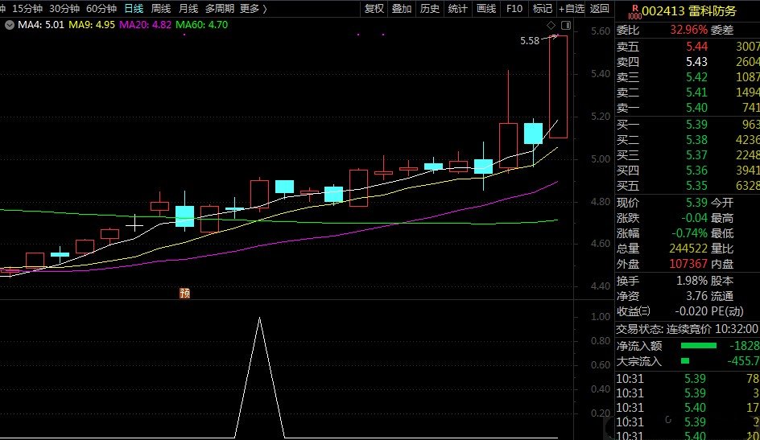Switch to the 60分钟 chart tab

click(x=101, y=9)
